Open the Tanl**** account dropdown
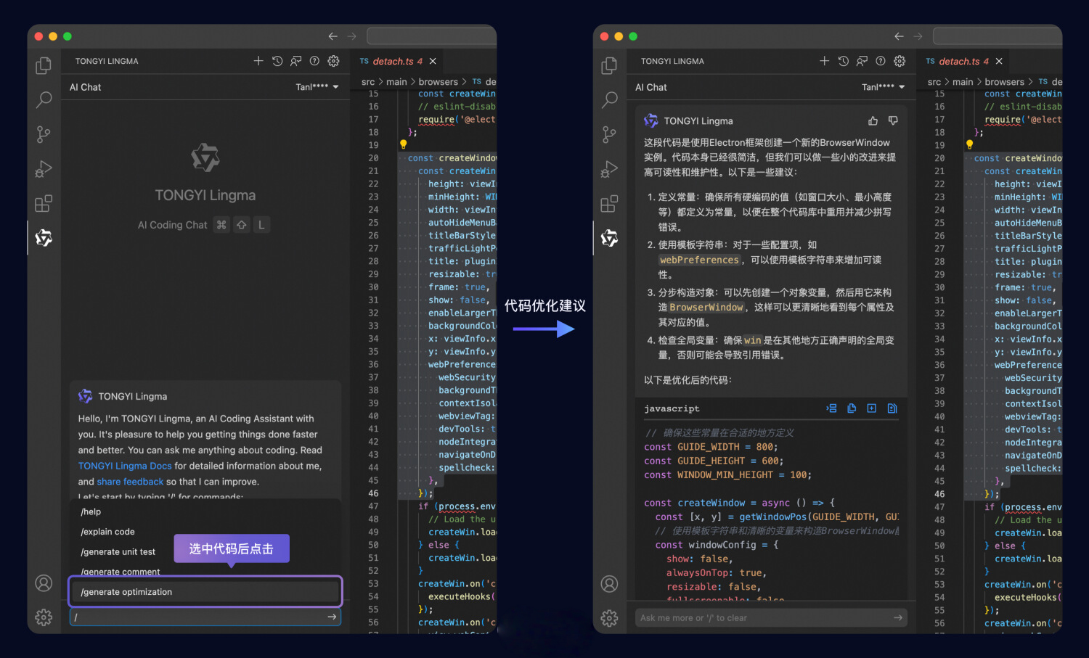Viewport: 1089px width, 658px height. (317, 86)
